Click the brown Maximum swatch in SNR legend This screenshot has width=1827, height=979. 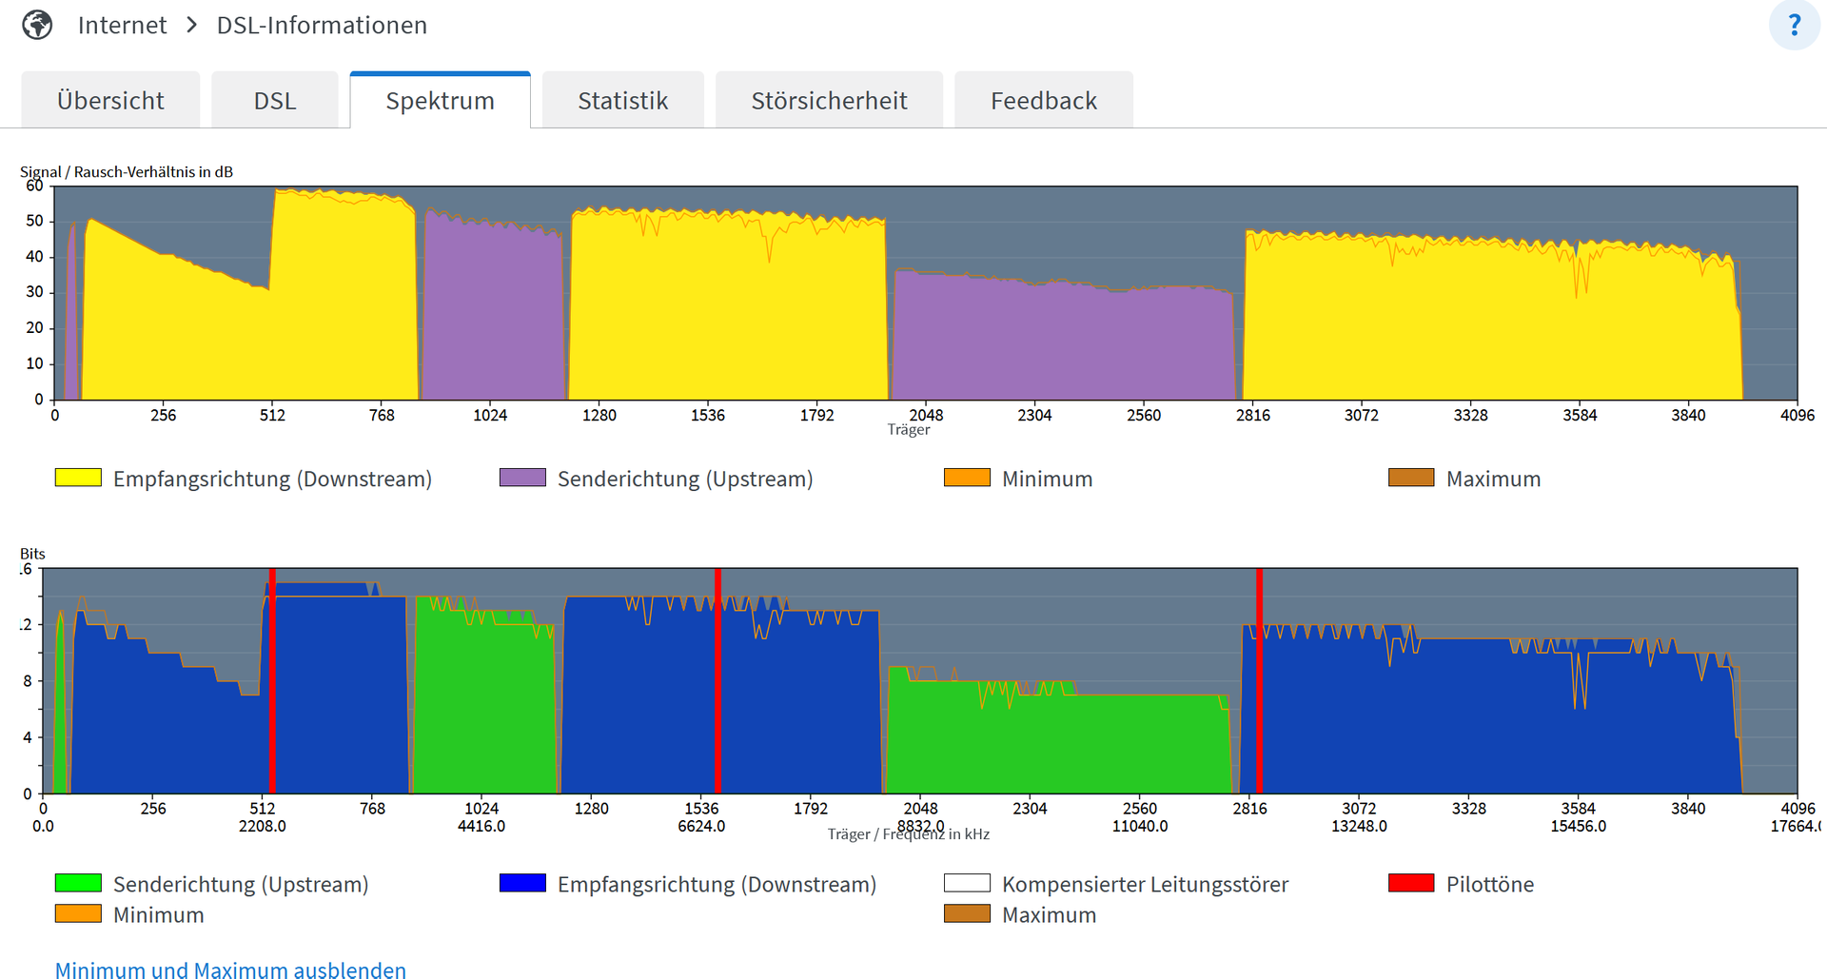pyautogui.click(x=1411, y=478)
